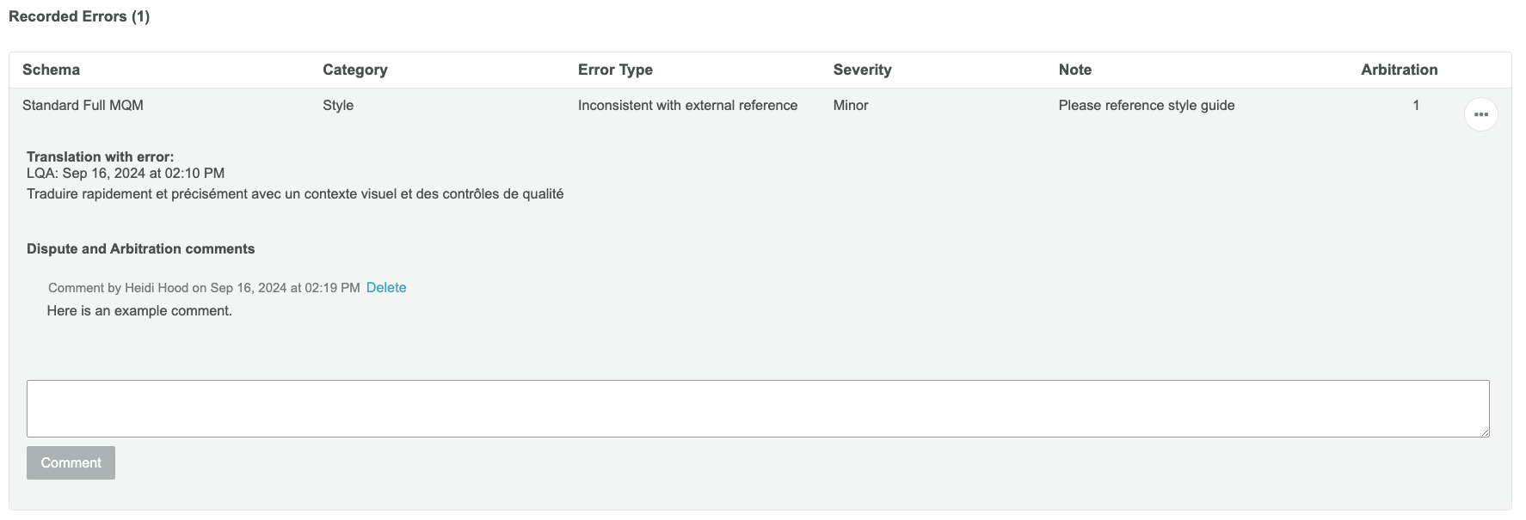Image resolution: width=1526 pixels, height=520 pixels.
Task: Click the arbitration count of 1
Action: pos(1415,105)
